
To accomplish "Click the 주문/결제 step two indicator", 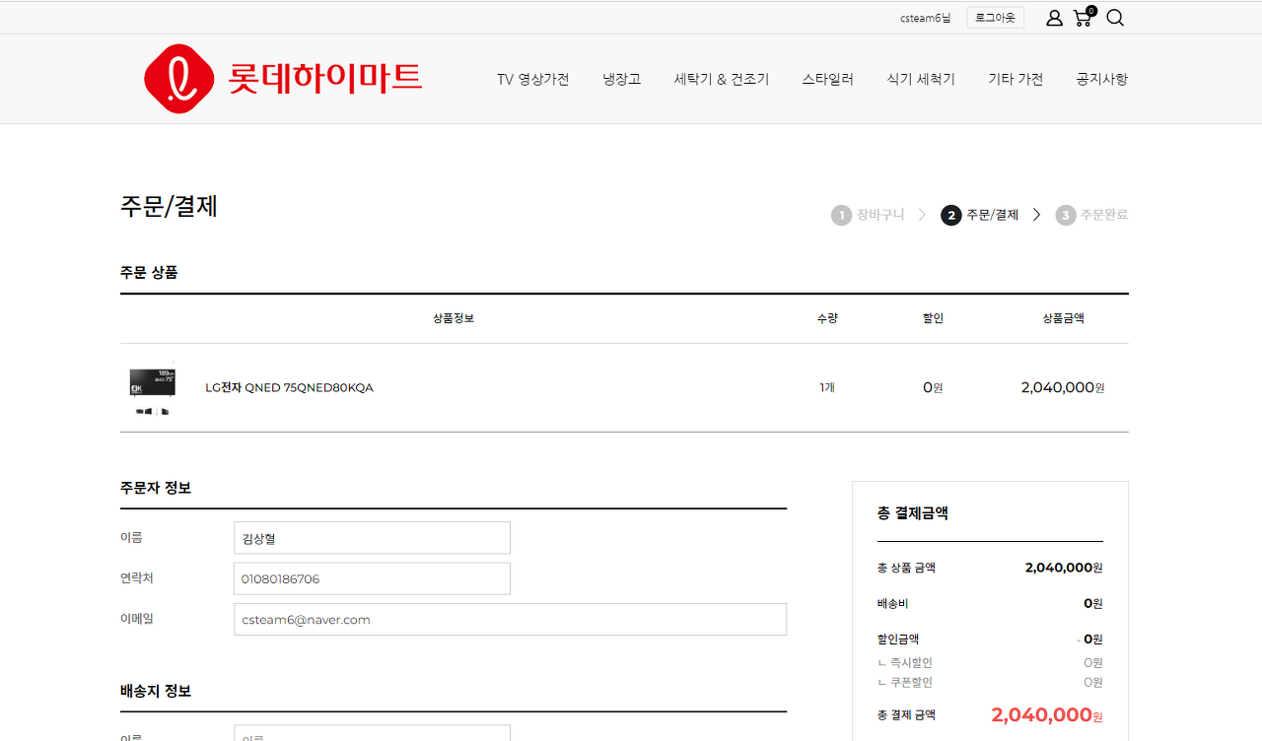I will (980, 215).
